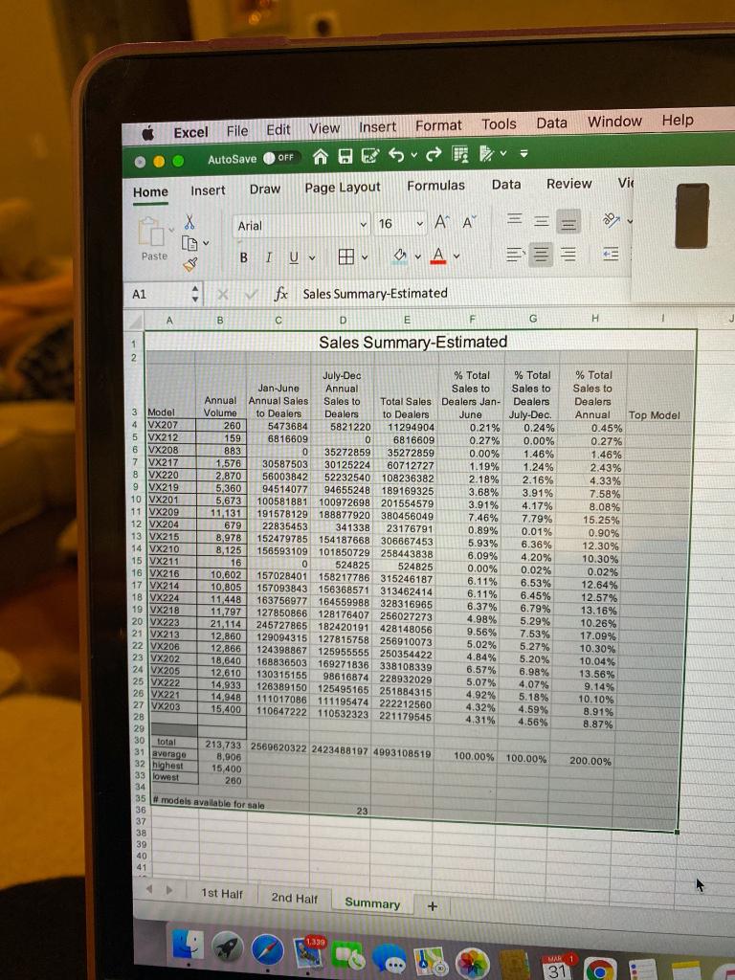Toggle italic formatting
The height and width of the screenshot is (980, 735).
[269, 257]
